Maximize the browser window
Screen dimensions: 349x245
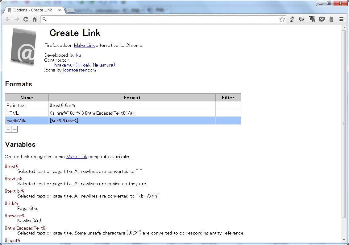point(329,3)
